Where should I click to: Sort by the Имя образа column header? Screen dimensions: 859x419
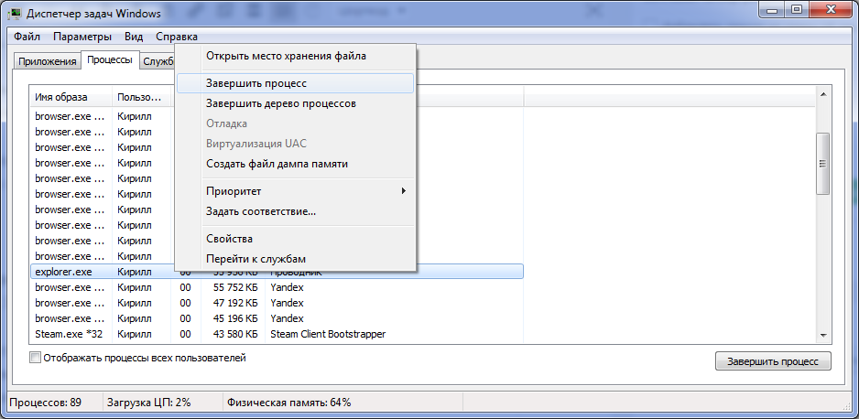[x=71, y=98]
